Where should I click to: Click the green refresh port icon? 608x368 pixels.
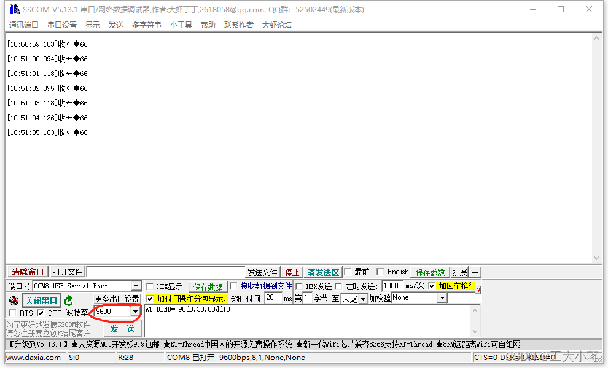point(69,301)
